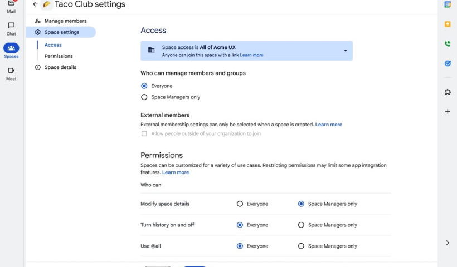Open Google Keep side panel icon
Viewport: 457px width, 267px height.
(x=448, y=24)
